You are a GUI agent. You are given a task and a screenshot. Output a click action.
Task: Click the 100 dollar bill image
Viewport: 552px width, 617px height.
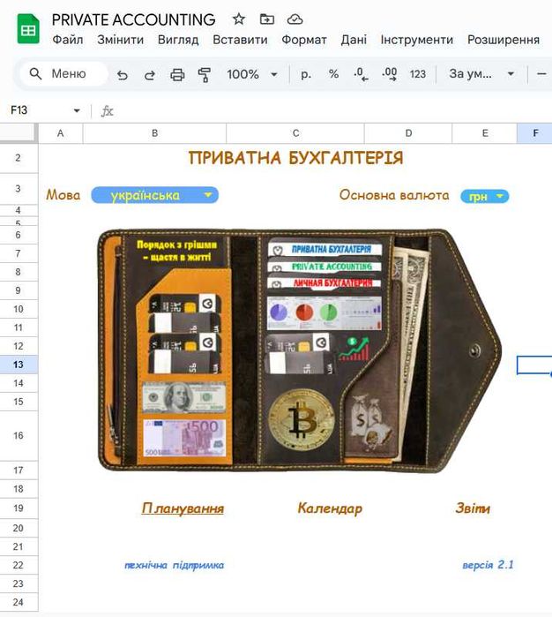pyautogui.click(x=184, y=397)
